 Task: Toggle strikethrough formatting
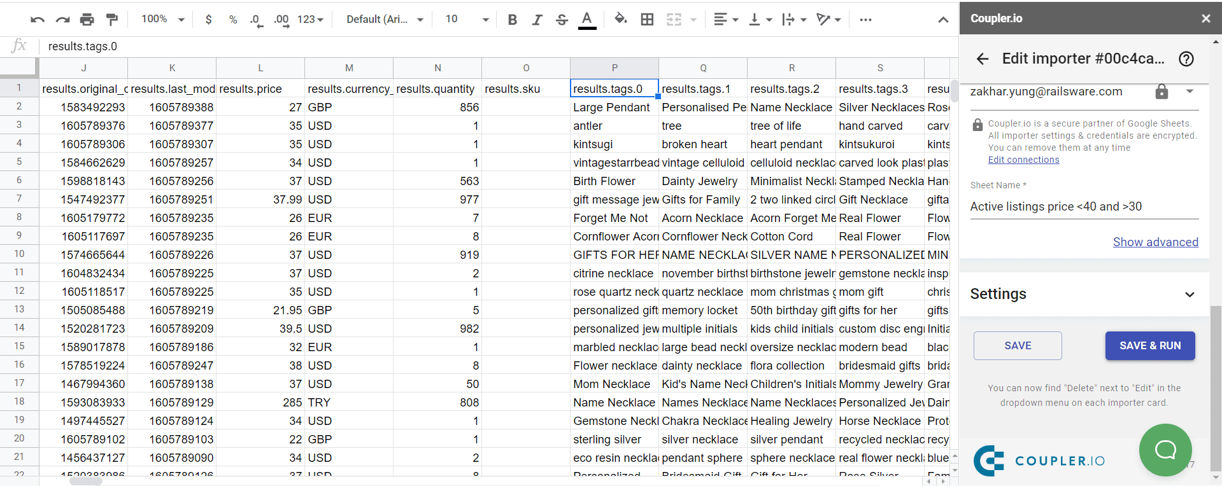[x=562, y=20]
